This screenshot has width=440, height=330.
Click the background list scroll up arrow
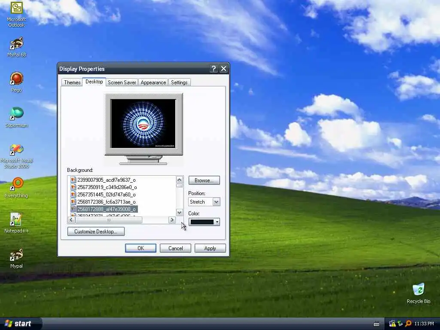[x=179, y=180]
